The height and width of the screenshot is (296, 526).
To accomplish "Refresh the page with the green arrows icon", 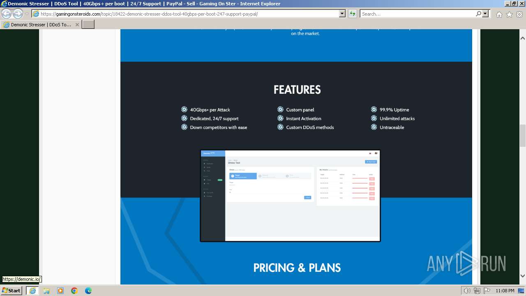I will tap(353, 14).
